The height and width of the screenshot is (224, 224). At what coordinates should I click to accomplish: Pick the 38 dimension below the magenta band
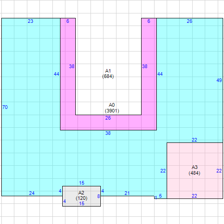[108, 133]
